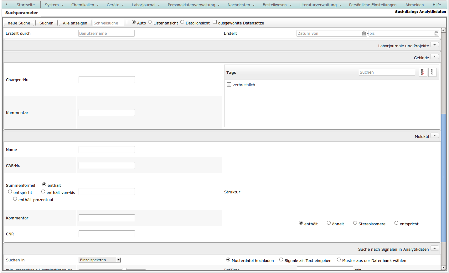Click the 'Alle anzeigen' button
The width and height of the screenshot is (449, 273).
pyautogui.click(x=75, y=23)
